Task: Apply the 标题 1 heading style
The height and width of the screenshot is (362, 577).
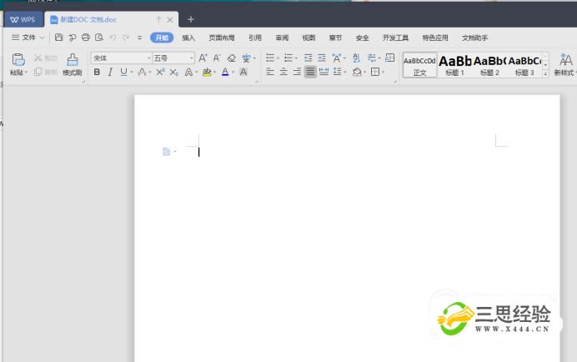Action: click(455, 64)
